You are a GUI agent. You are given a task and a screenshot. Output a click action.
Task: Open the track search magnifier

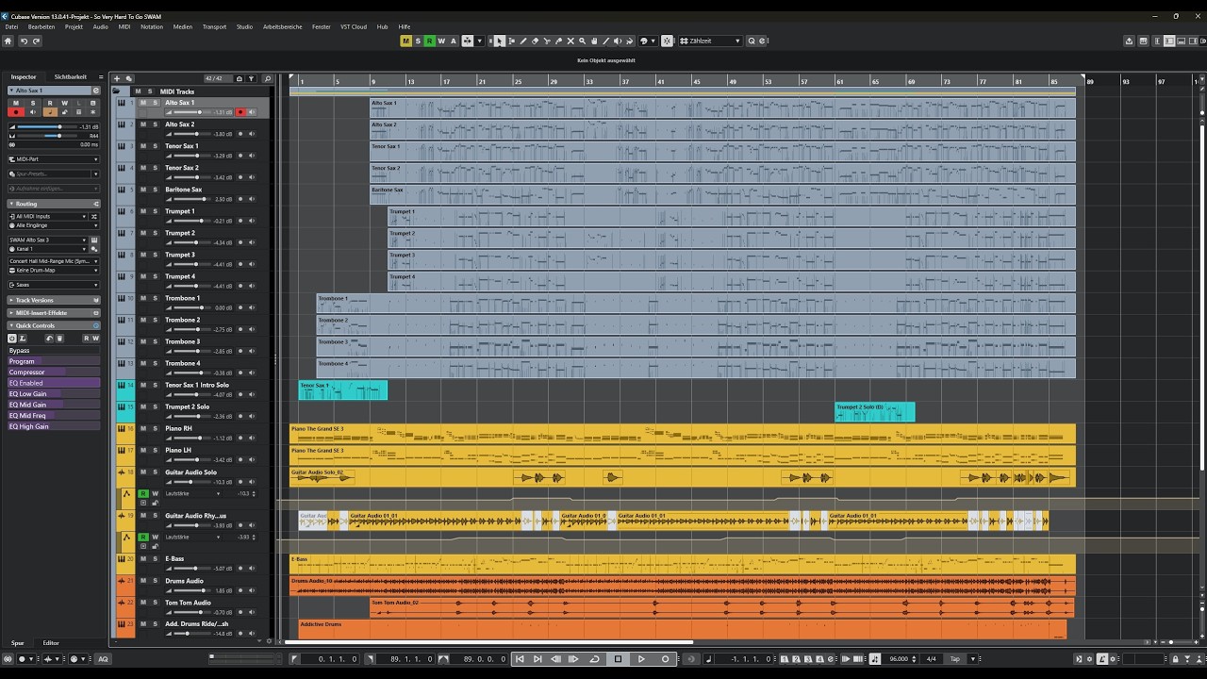click(x=267, y=78)
